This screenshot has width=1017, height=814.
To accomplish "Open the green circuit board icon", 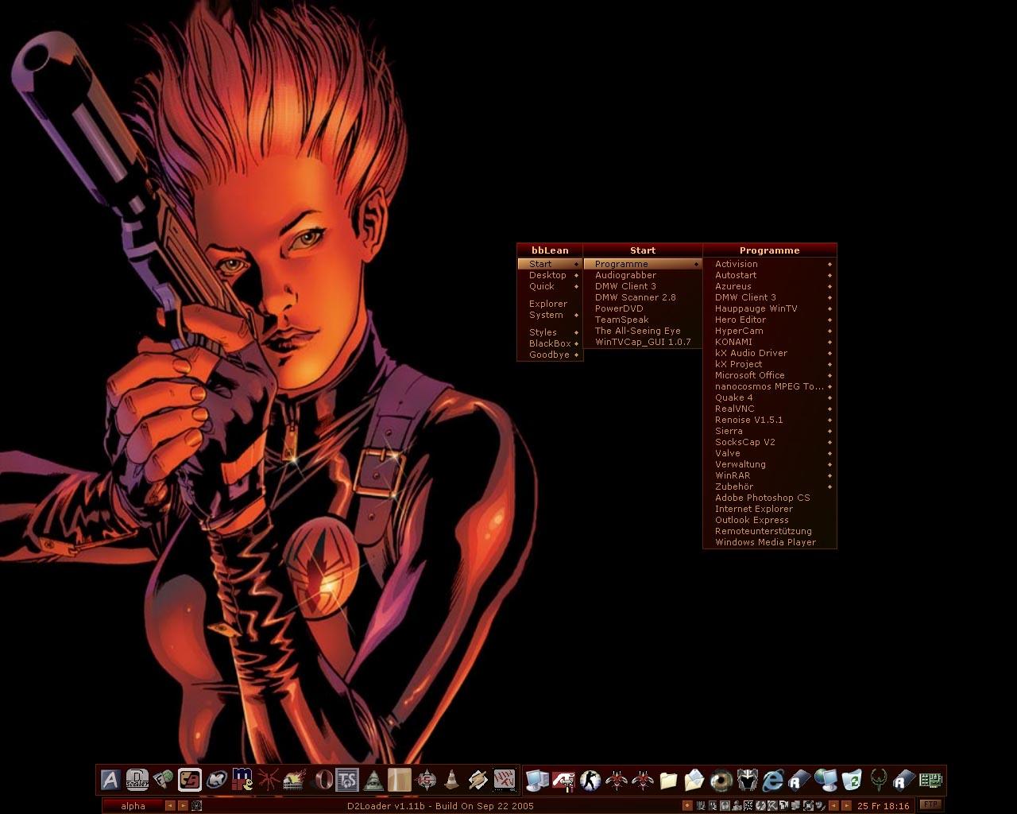I will [930, 780].
